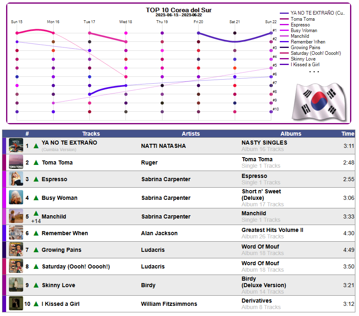Click Sabrina Carpenter in the Espresso row
359x316 pixels.
coord(166,179)
